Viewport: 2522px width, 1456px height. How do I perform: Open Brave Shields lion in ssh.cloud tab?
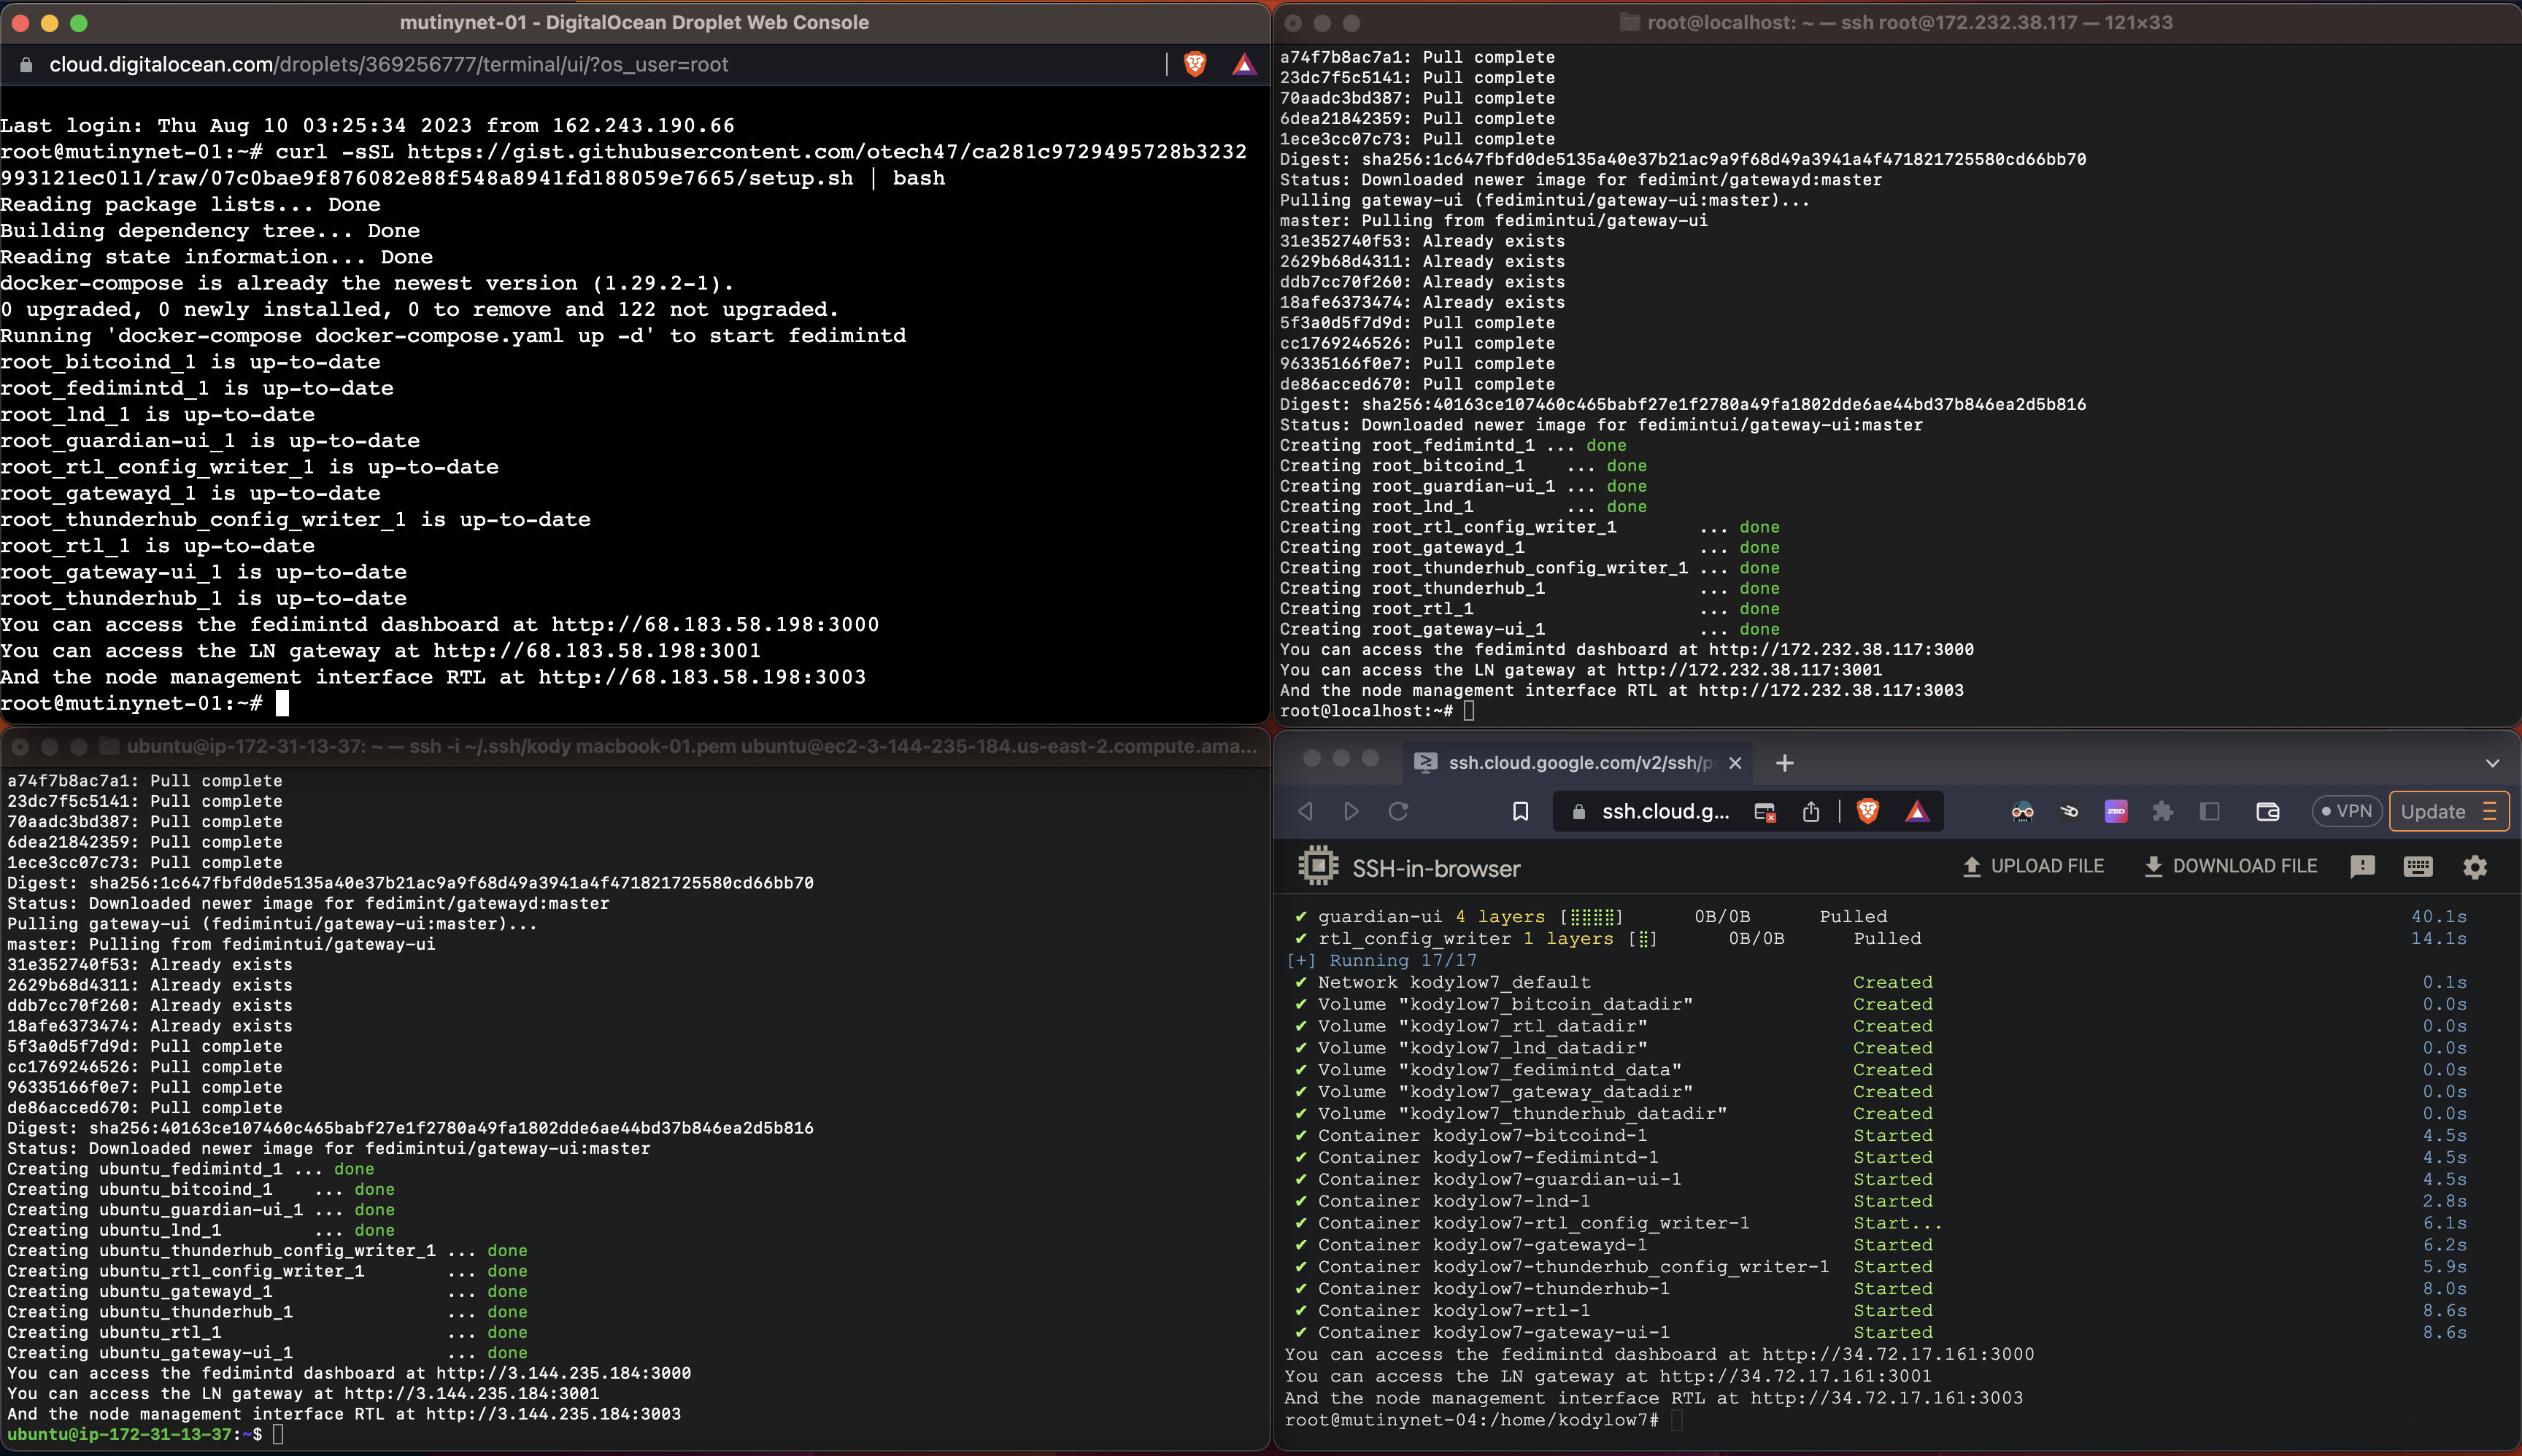pos(1867,811)
